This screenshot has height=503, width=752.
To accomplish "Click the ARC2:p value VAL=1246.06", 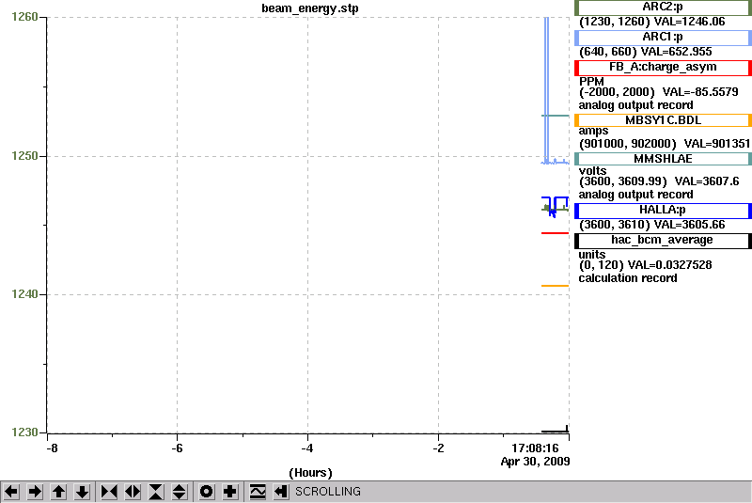I will 690,22.
